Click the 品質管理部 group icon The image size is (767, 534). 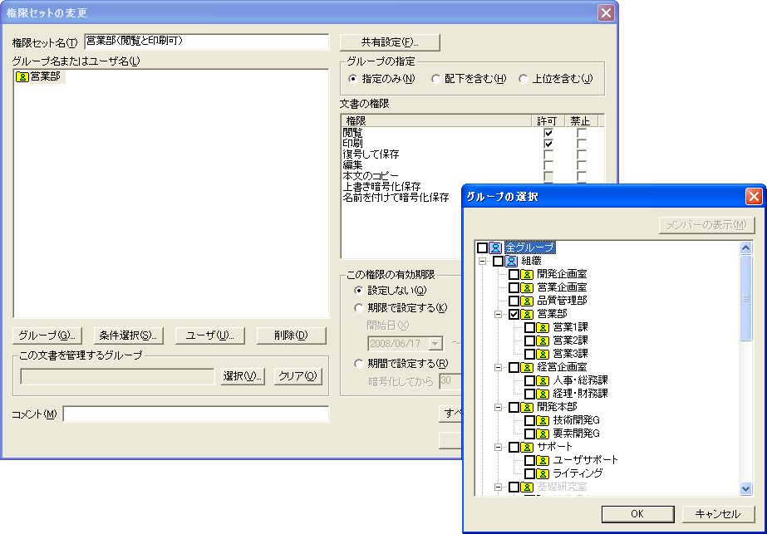click(x=528, y=301)
